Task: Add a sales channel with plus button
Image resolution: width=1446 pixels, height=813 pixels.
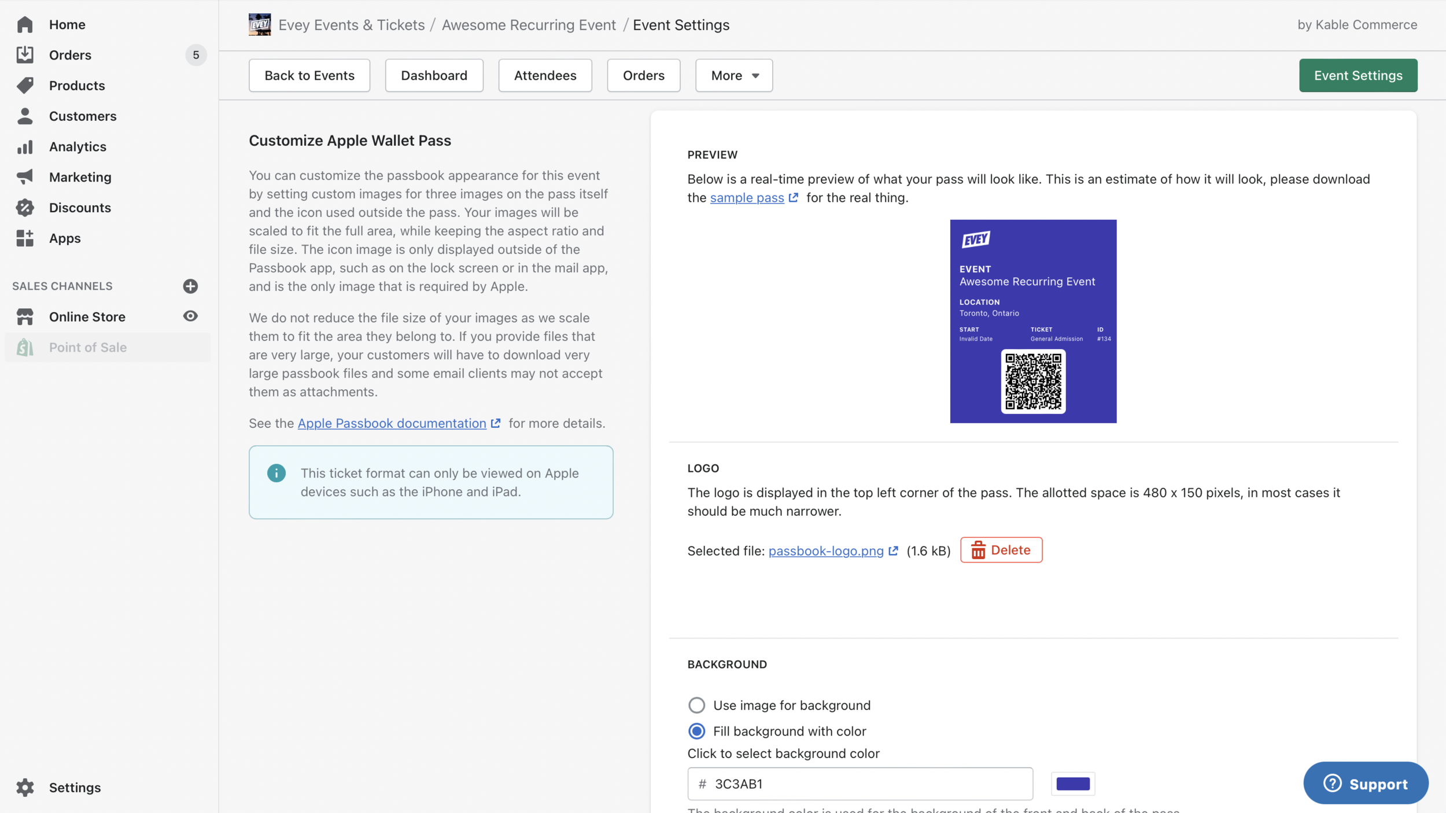Action: pyautogui.click(x=191, y=286)
